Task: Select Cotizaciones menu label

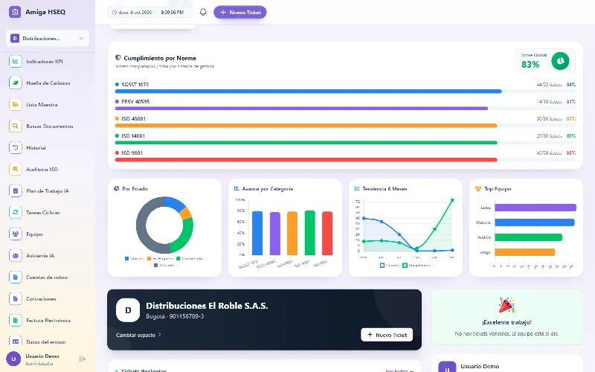Action: [x=41, y=299]
